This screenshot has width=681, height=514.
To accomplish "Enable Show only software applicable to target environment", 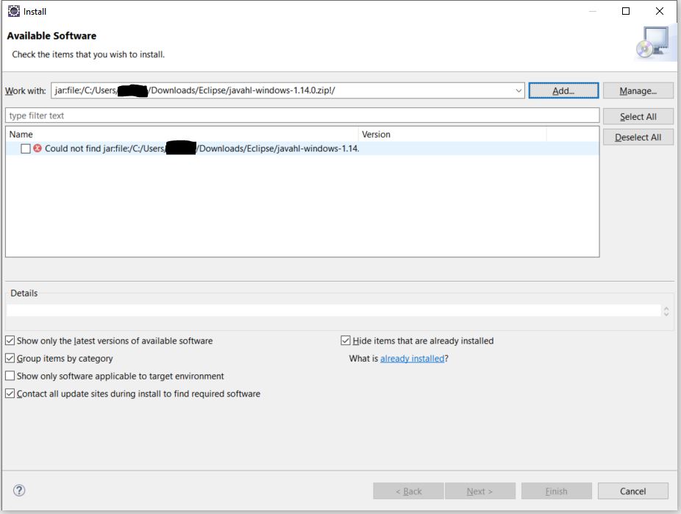I will pyautogui.click(x=10, y=376).
